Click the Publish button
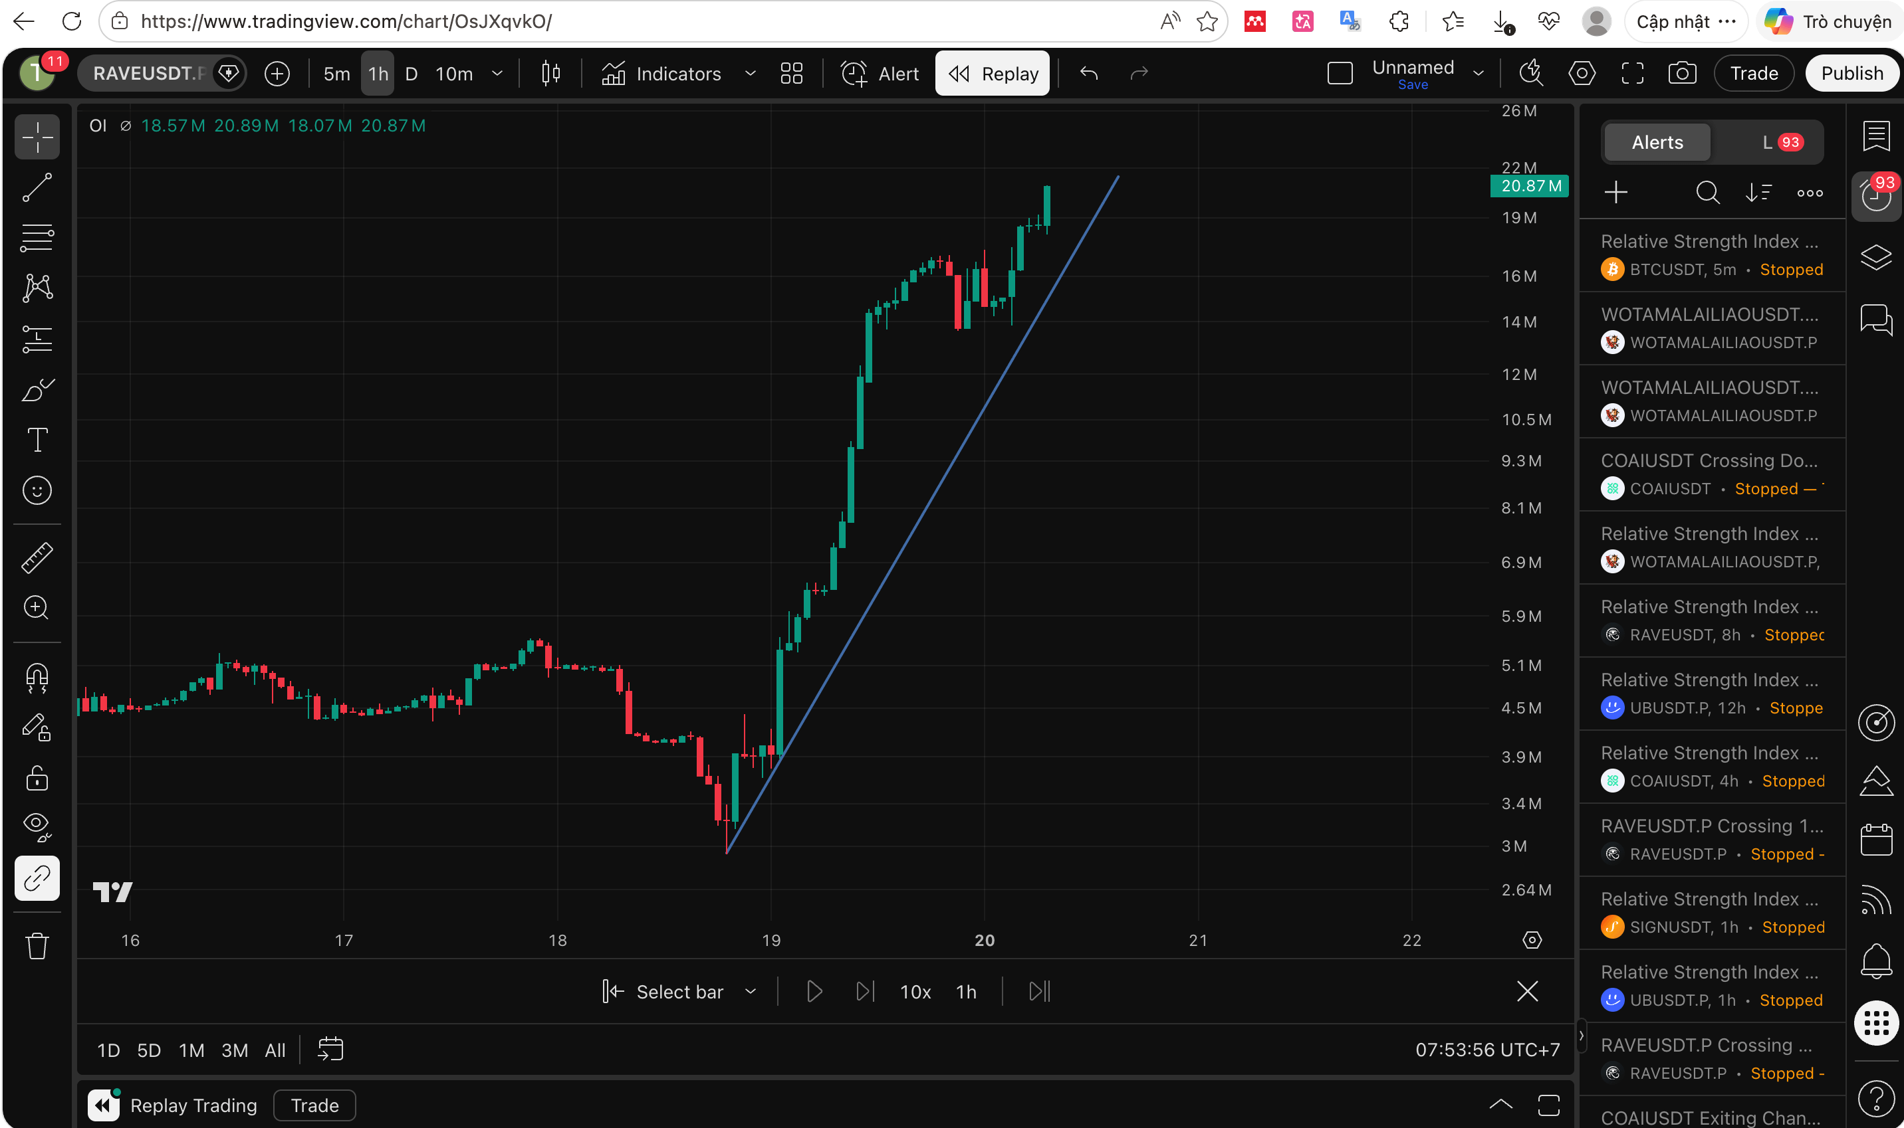The height and width of the screenshot is (1128, 1904). point(1851,73)
